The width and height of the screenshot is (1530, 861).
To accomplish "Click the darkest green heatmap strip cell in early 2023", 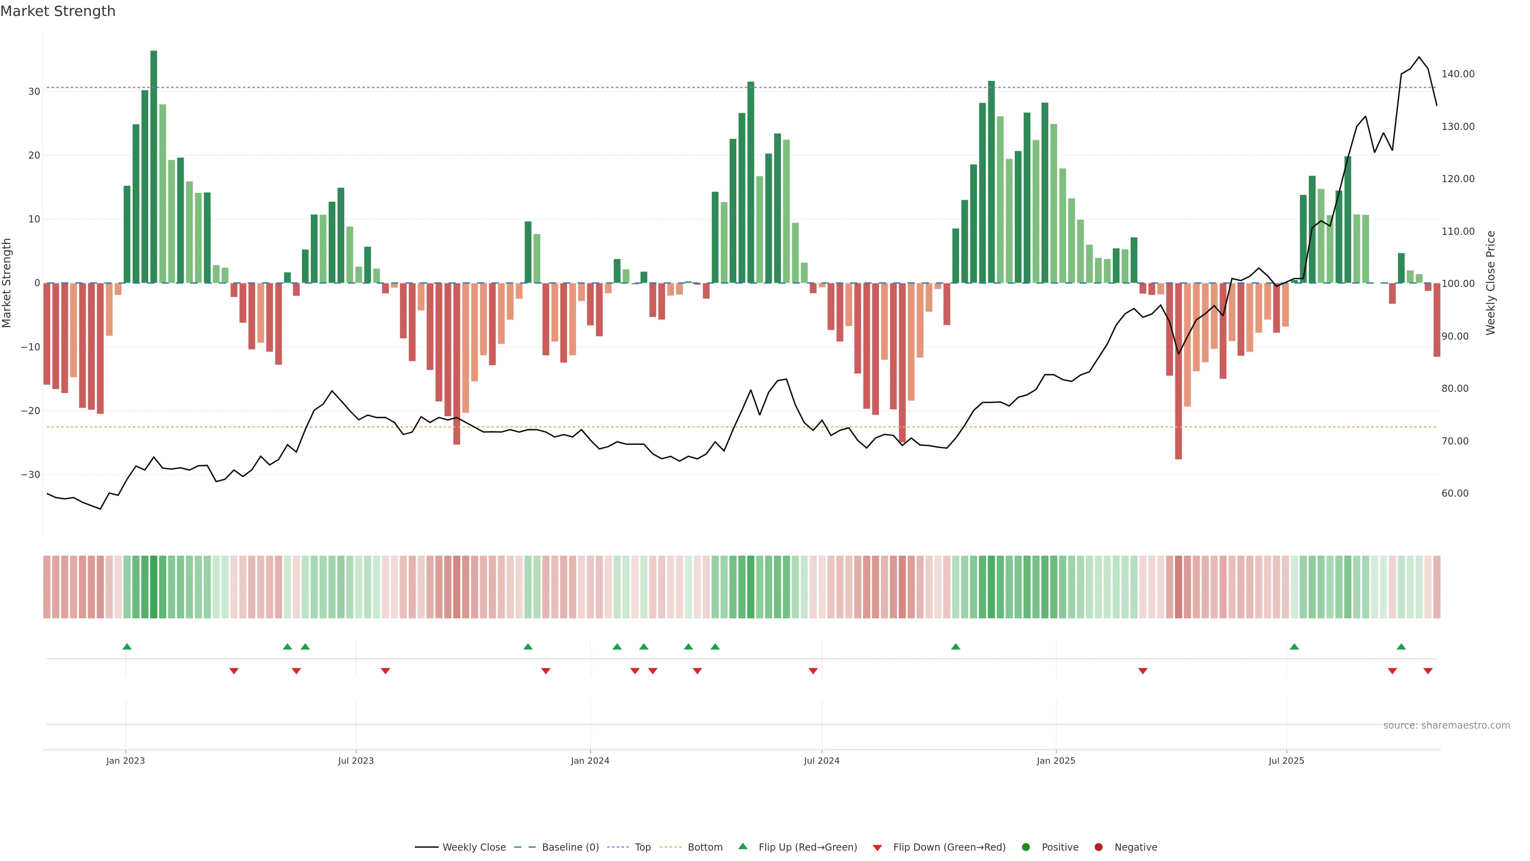I will click(x=154, y=587).
